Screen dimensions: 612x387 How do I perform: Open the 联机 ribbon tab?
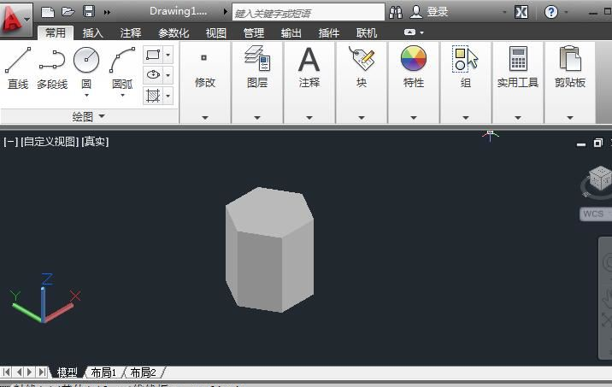(x=367, y=33)
